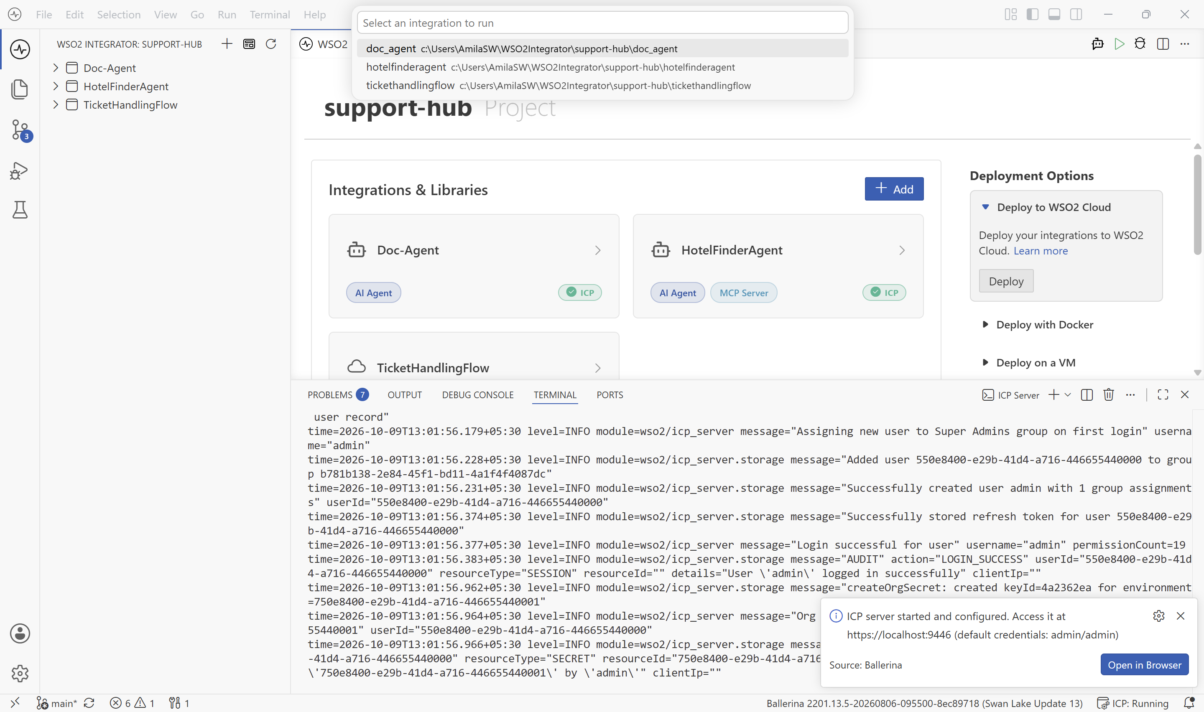This screenshot has height=712, width=1204.
Task: Open TicketHandlingFlow card chevron
Action: coord(598,368)
